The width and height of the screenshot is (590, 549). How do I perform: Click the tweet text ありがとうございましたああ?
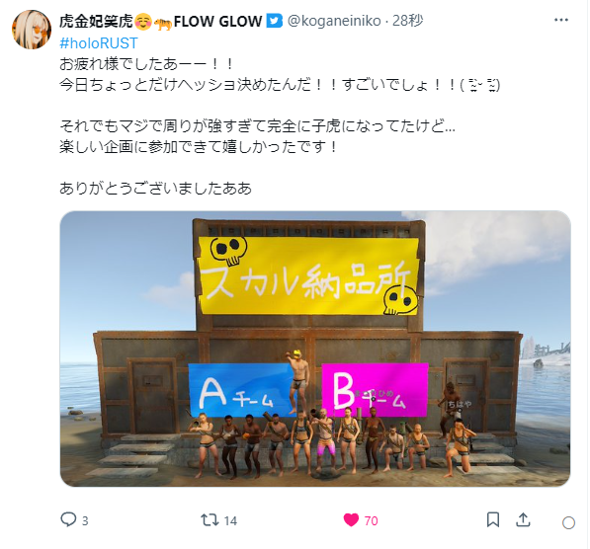[155, 188]
